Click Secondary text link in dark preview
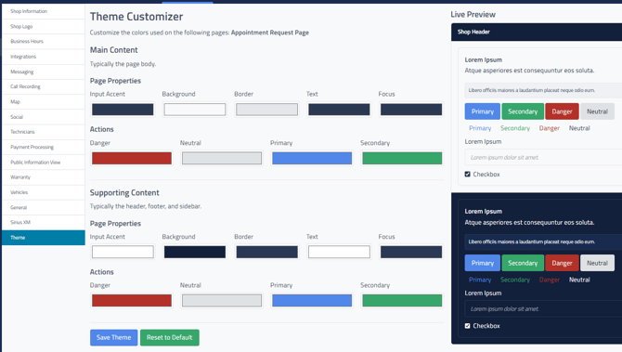 pyautogui.click(x=515, y=280)
